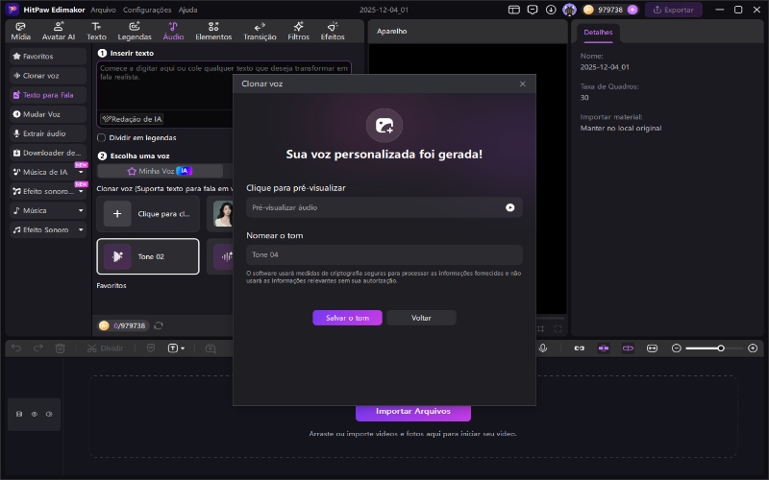Open the Ajuda menu

[x=187, y=10]
